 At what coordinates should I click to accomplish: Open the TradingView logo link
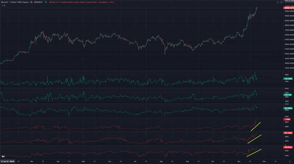point(3,156)
